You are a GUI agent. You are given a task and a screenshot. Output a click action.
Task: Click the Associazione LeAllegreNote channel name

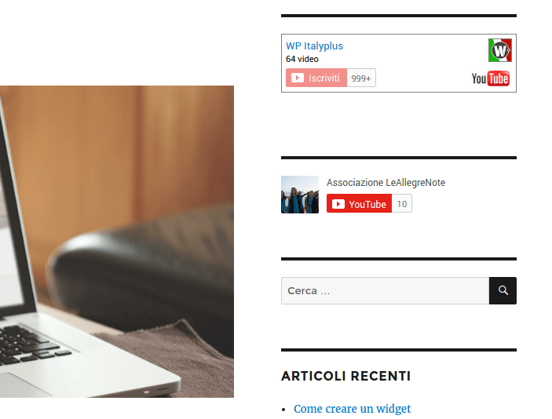click(x=386, y=183)
